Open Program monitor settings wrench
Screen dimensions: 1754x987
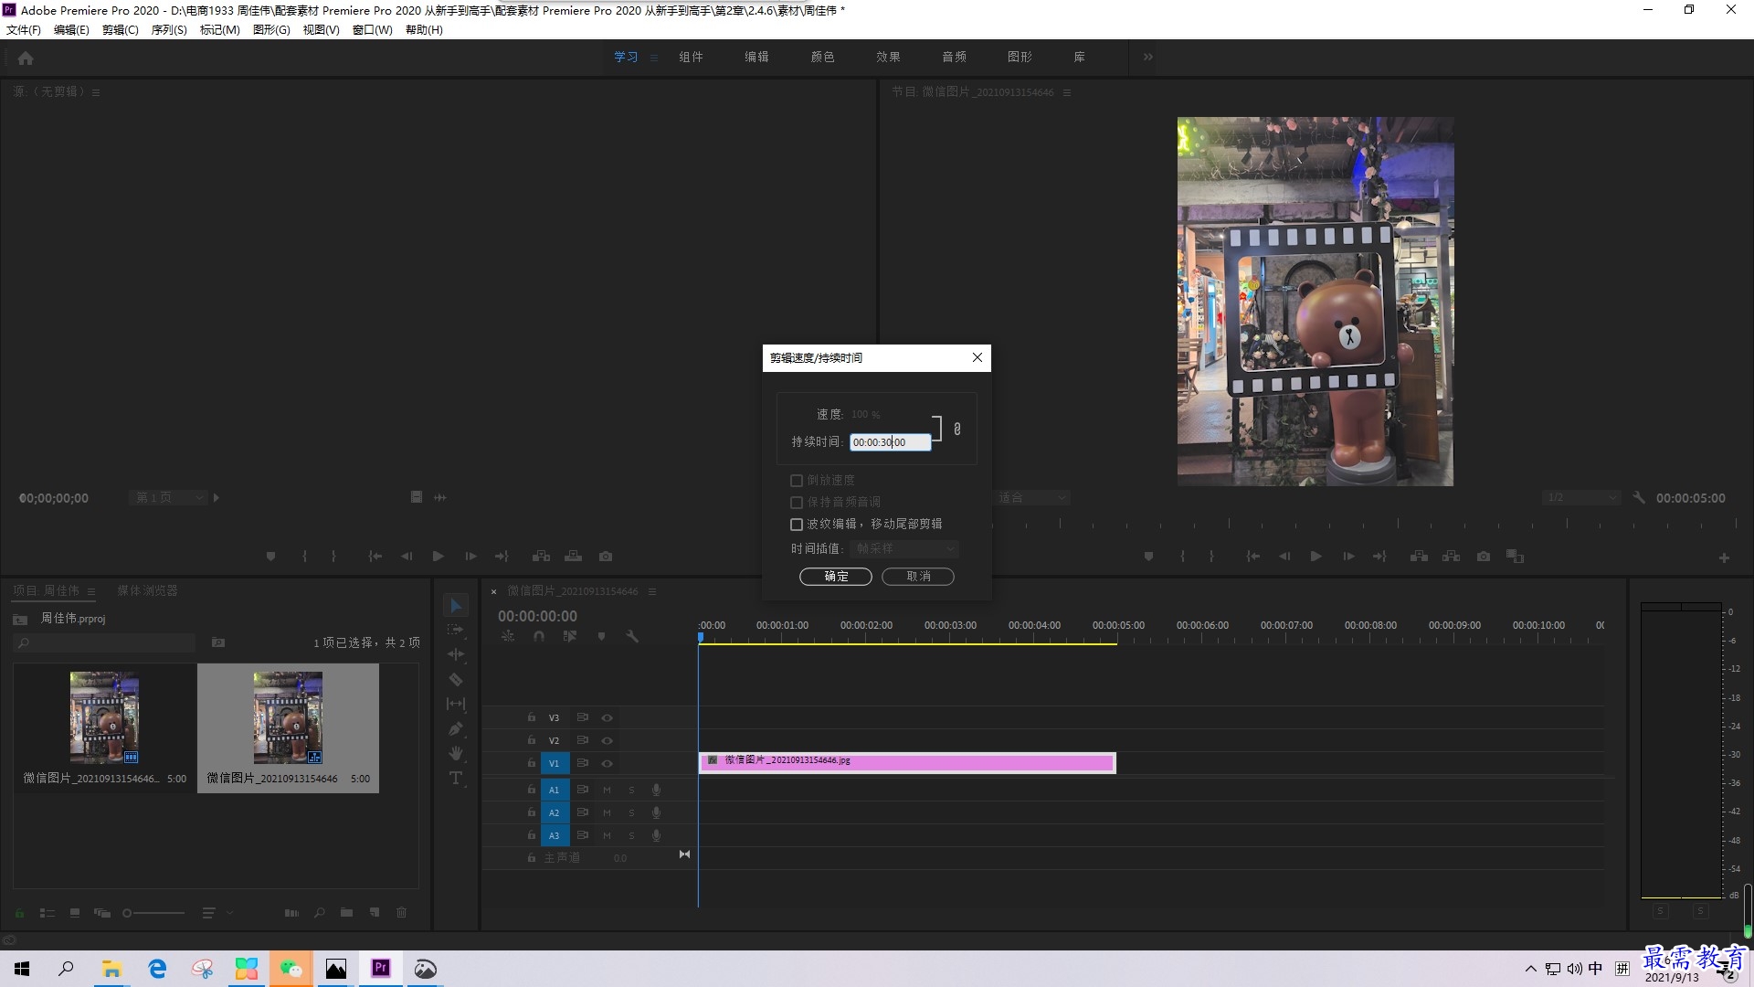click(x=1639, y=497)
